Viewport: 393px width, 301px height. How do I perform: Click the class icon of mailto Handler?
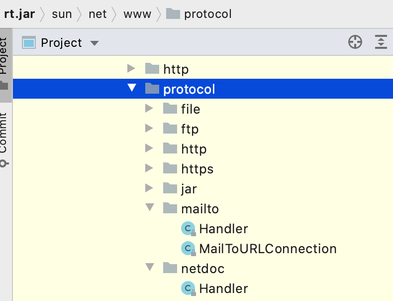pyautogui.click(x=188, y=229)
